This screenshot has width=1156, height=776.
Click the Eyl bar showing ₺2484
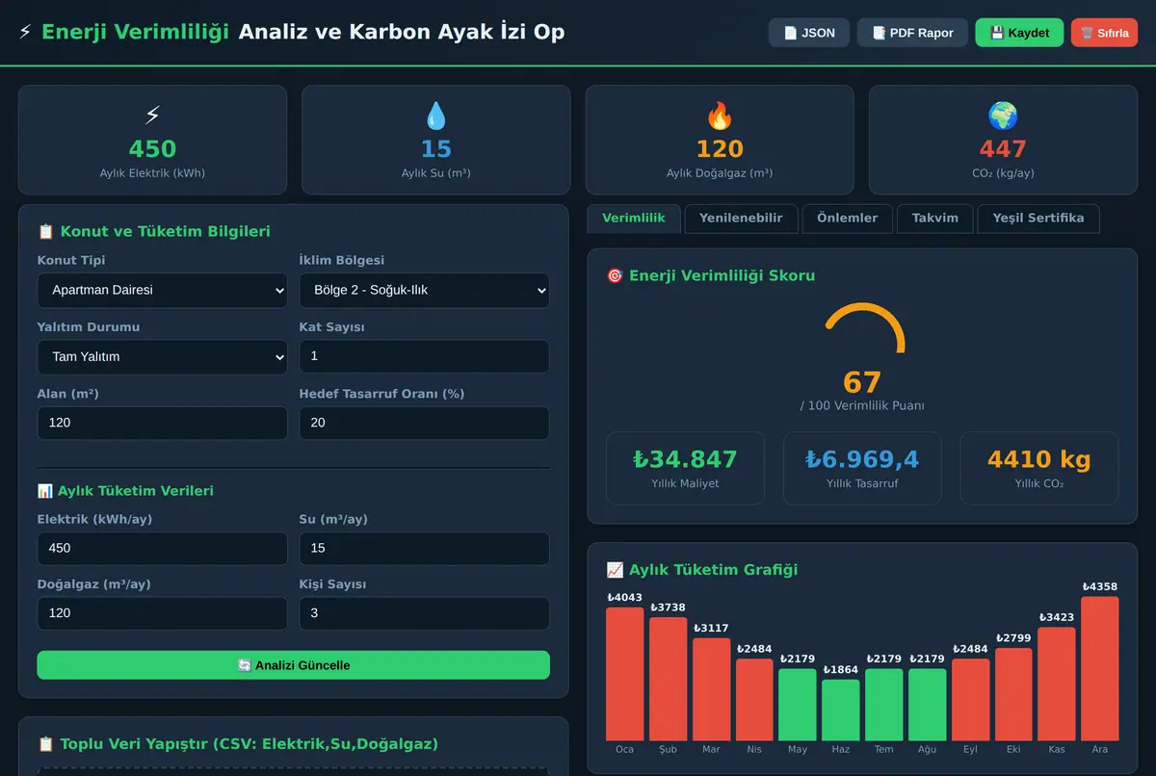coord(970,699)
